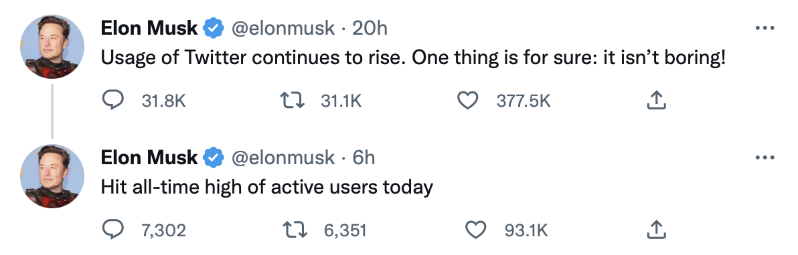798x255 pixels.
Task: Reply to the 'Usage of Twitter' tweet
Action: [x=113, y=101]
